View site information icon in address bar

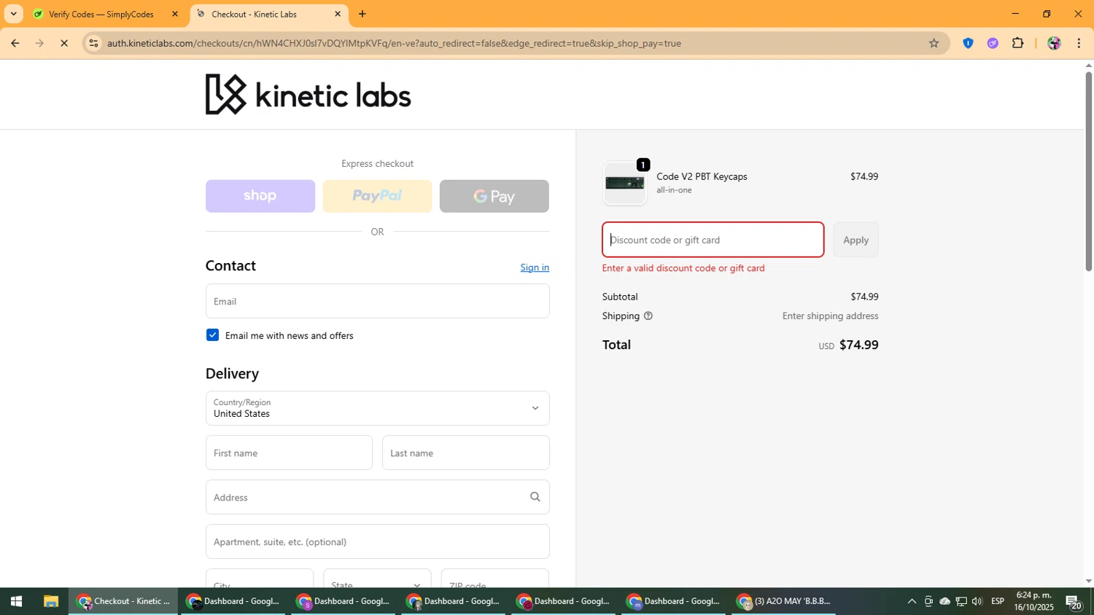(x=93, y=43)
